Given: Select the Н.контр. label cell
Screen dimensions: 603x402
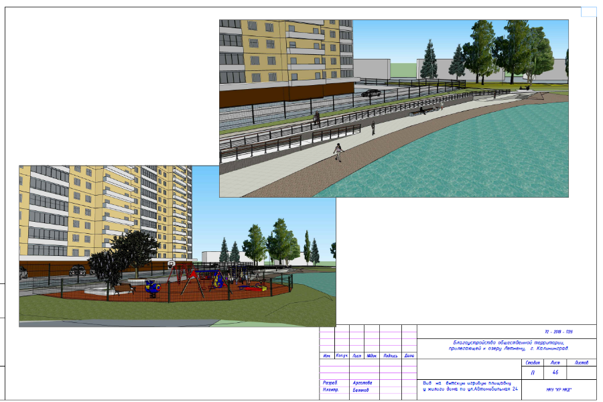Looking at the screenshot, I should [330, 389].
